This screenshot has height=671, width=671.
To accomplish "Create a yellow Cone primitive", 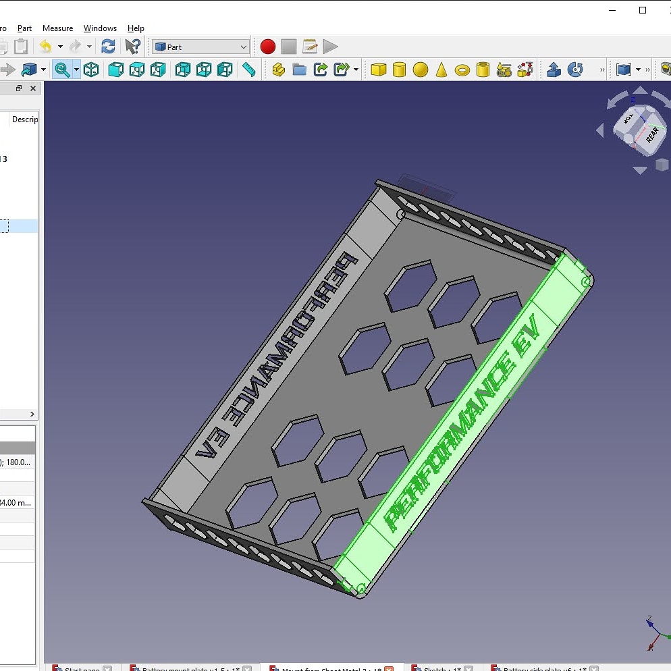I will (441, 70).
